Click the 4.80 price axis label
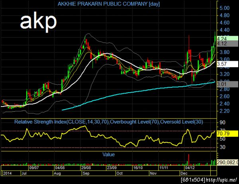 click(224, 15)
